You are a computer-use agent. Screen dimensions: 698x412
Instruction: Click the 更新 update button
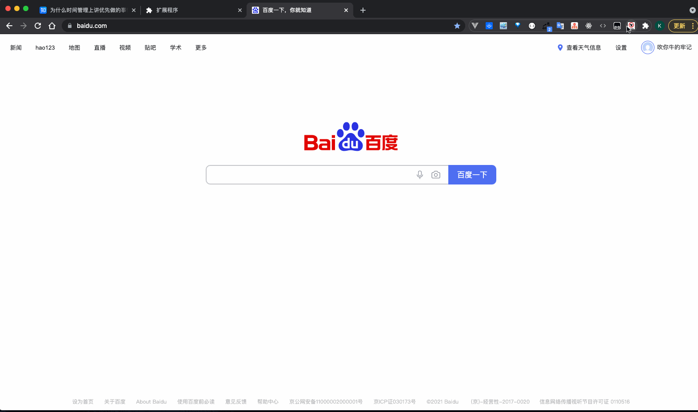679,26
